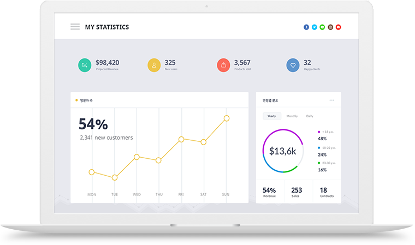Click the brown circular social icon

[330, 27]
